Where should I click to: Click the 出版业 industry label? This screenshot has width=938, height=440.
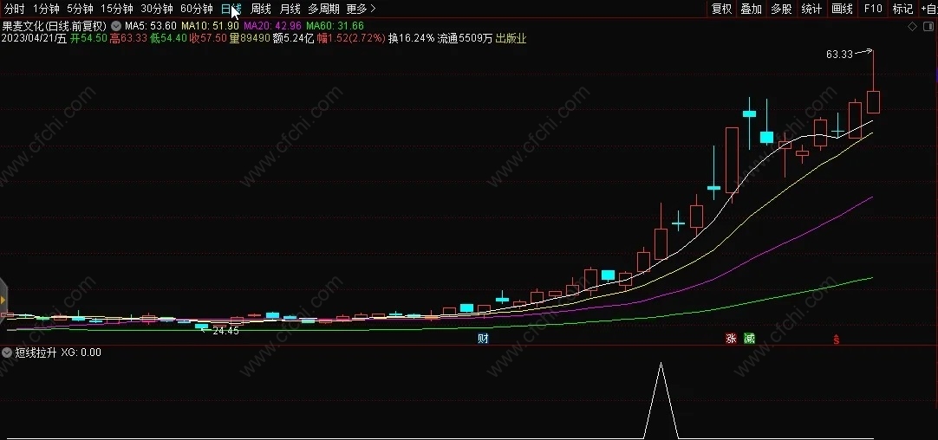tap(511, 39)
